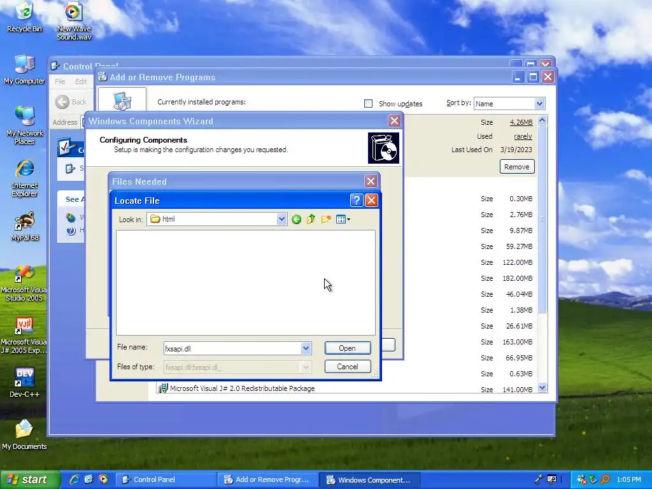Viewport: 652px width, 489px height.
Task: Open Edit menu in Control Panel
Action: click(x=81, y=81)
